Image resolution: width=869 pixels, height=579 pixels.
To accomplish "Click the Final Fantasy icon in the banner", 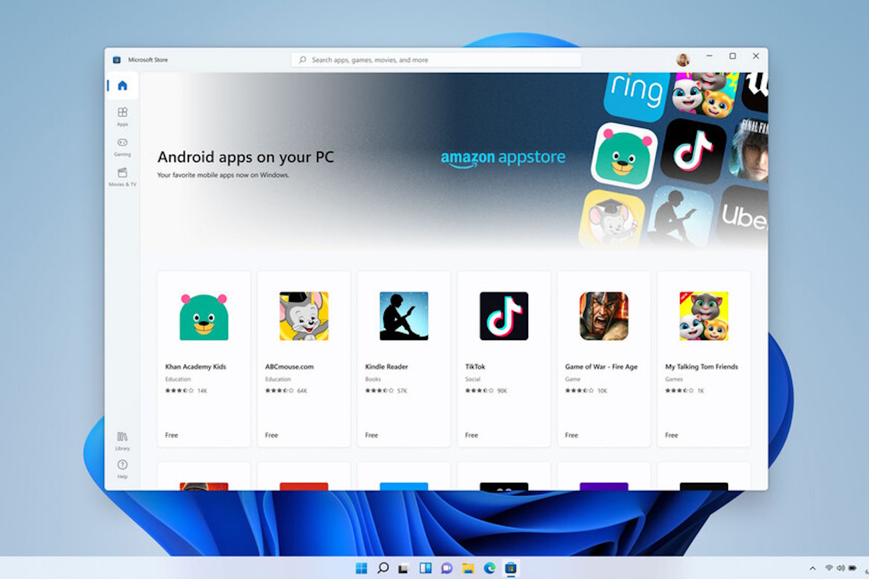I will tap(748, 150).
